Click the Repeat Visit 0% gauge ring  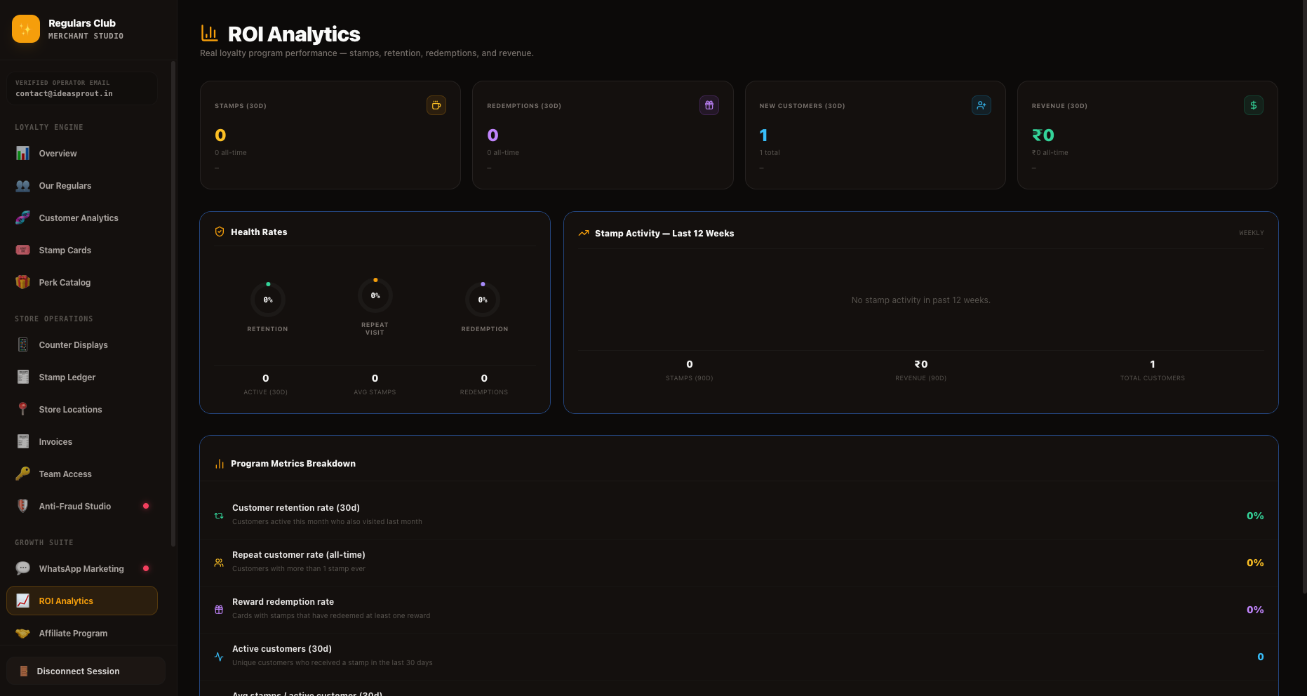tap(375, 295)
